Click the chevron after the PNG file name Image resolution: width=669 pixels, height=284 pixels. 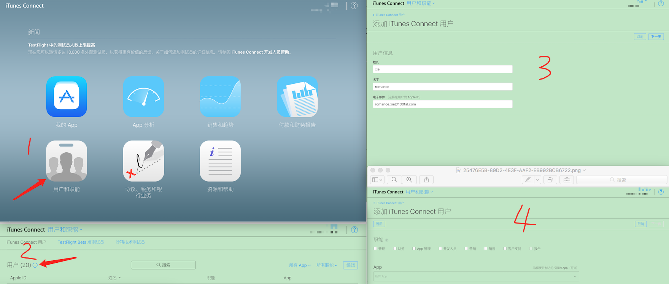[x=584, y=170]
